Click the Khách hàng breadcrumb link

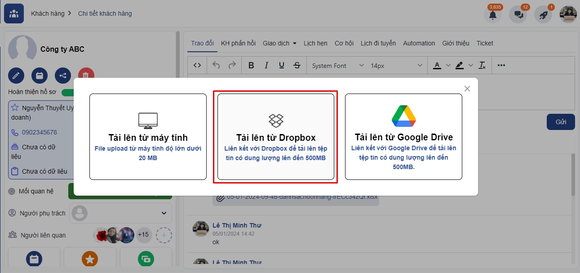point(48,13)
